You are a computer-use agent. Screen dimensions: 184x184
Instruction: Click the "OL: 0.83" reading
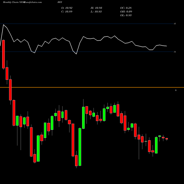point(126,15)
